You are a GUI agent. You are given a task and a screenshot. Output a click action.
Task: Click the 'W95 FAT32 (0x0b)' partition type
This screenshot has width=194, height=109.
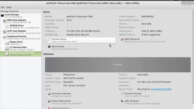[73, 78]
